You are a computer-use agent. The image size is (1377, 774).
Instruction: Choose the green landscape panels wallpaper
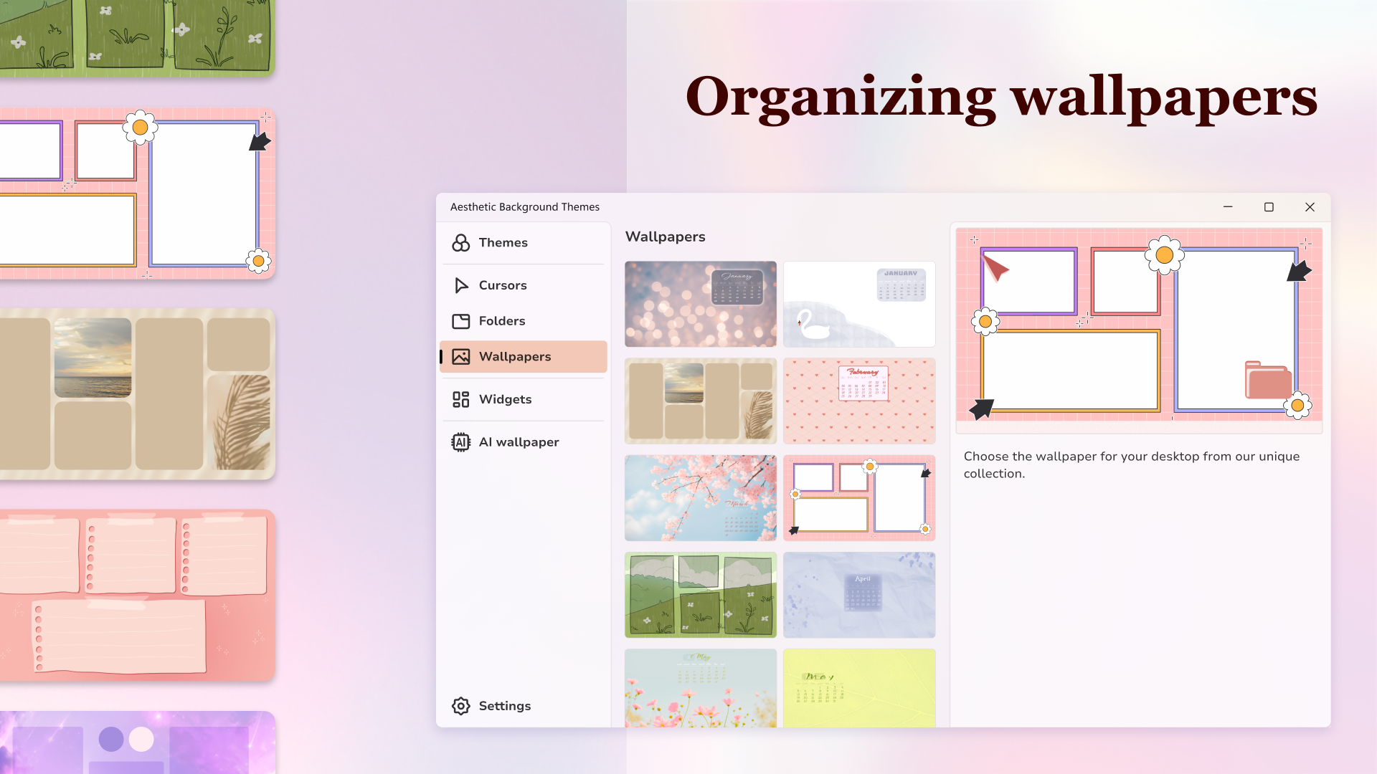[x=701, y=595]
